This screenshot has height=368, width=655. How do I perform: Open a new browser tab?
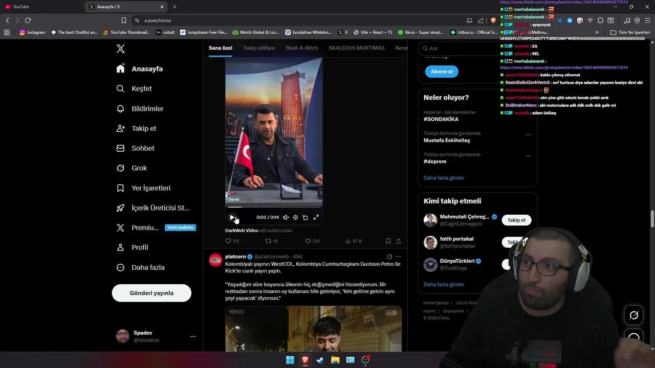(x=174, y=7)
